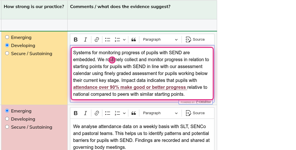Select Secure / Sustaining in pink row
The image size is (296, 150).
pyautogui.click(x=7, y=127)
